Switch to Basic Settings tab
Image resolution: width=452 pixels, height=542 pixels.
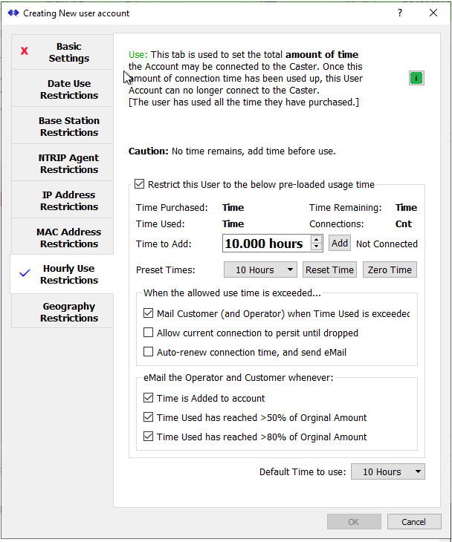[x=68, y=53]
